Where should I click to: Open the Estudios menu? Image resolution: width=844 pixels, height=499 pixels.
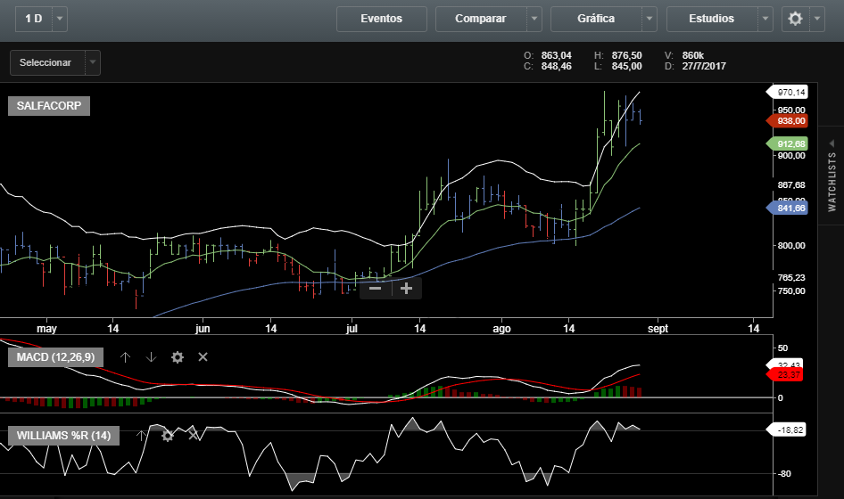(712, 19)
